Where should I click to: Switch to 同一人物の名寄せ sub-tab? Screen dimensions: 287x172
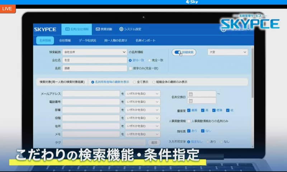116,41
